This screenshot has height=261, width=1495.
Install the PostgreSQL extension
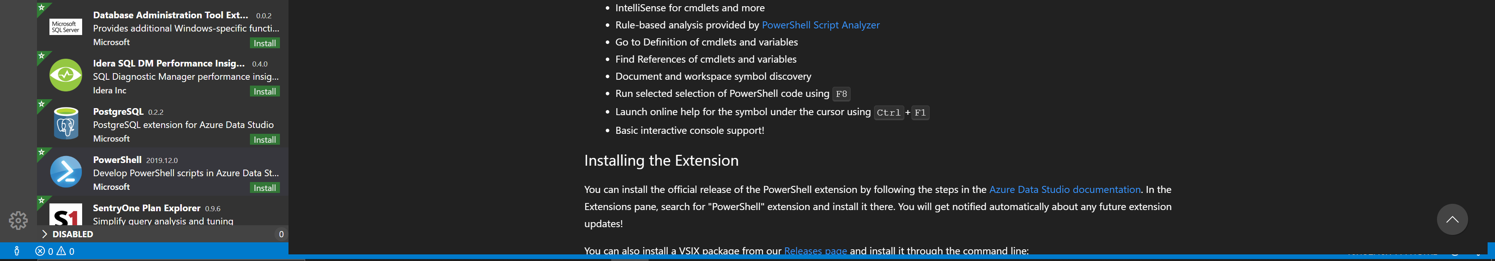click(265, 139)
